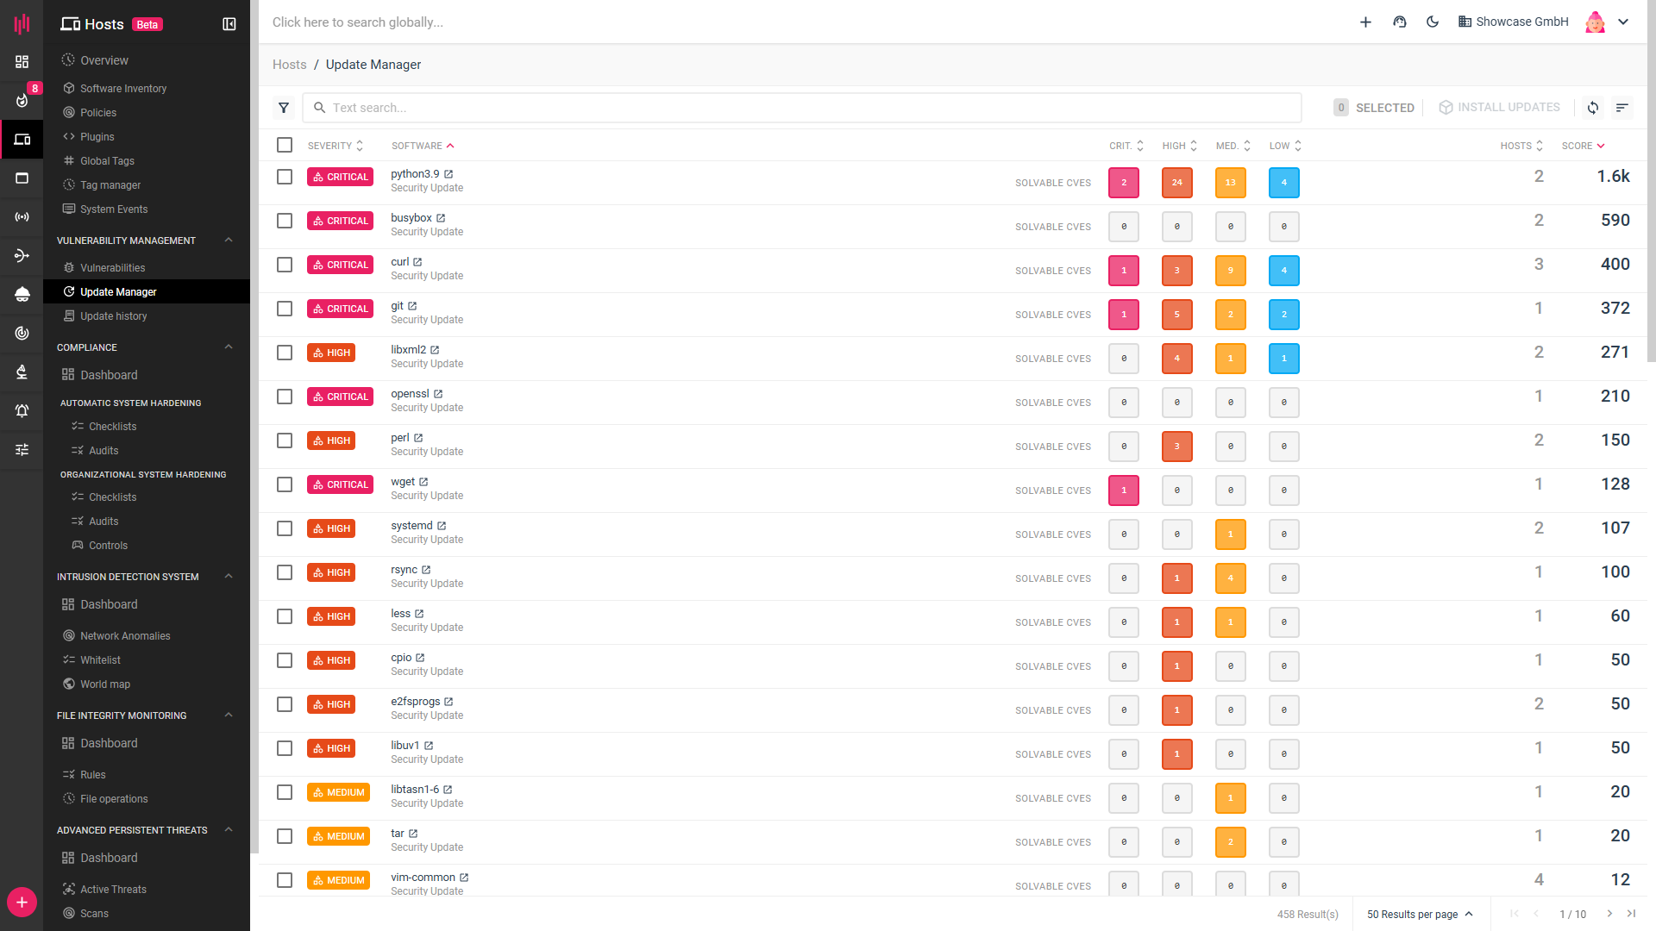Click the plus icon in top bar
Viewport: 1656px width, 931px height.
tap(1365, 22)
